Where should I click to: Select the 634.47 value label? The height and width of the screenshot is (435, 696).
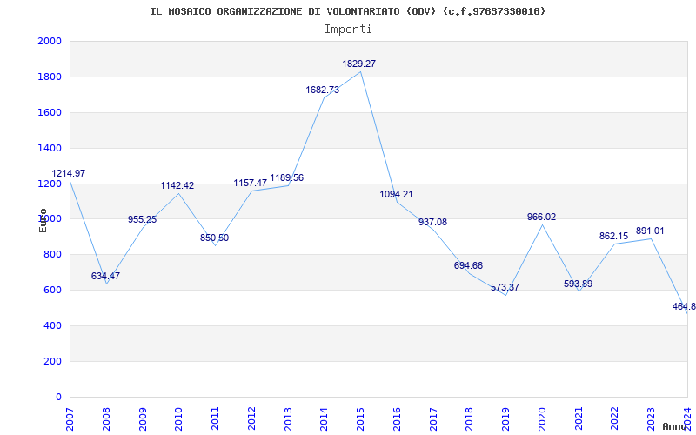105,276
